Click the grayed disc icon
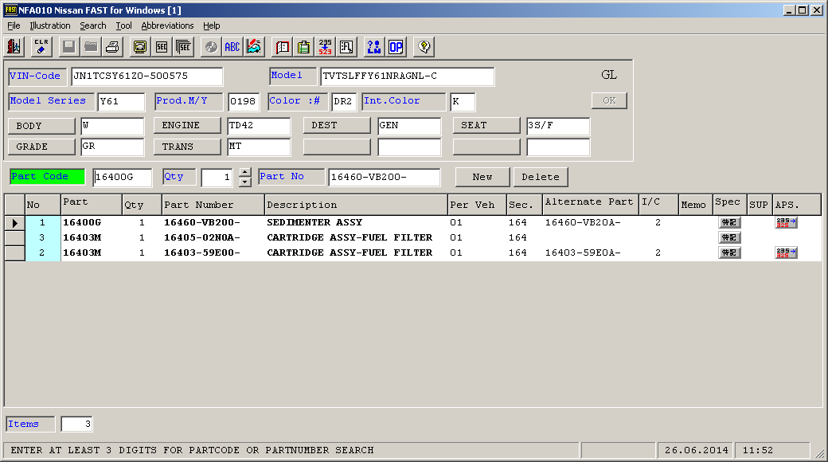The image size is (828, 462). click(211, 47)
